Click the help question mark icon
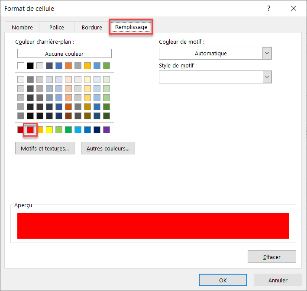 pos(269,8)
